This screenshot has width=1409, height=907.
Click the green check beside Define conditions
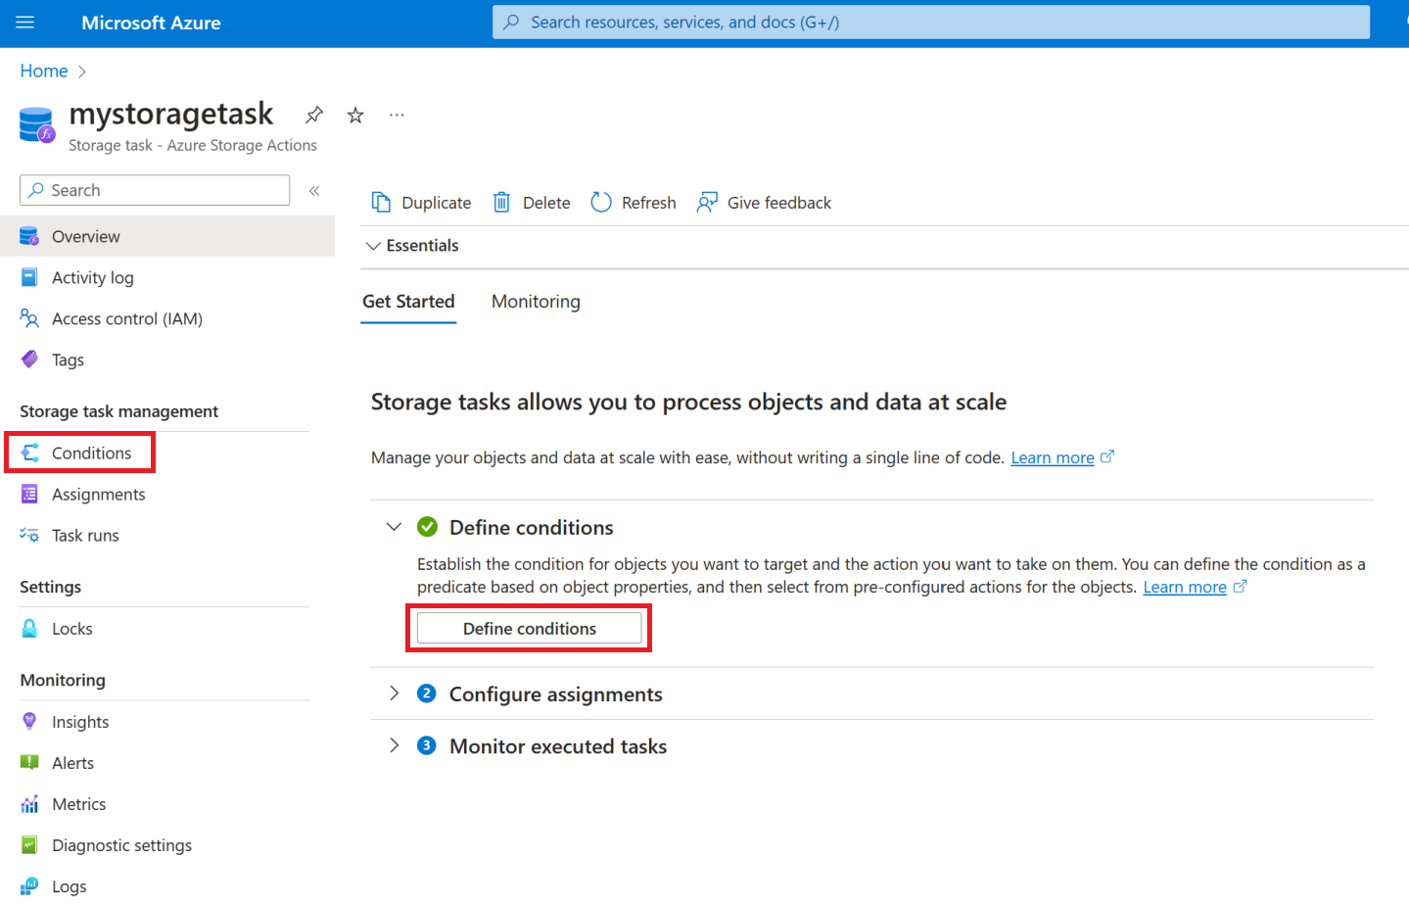[428, 527]
